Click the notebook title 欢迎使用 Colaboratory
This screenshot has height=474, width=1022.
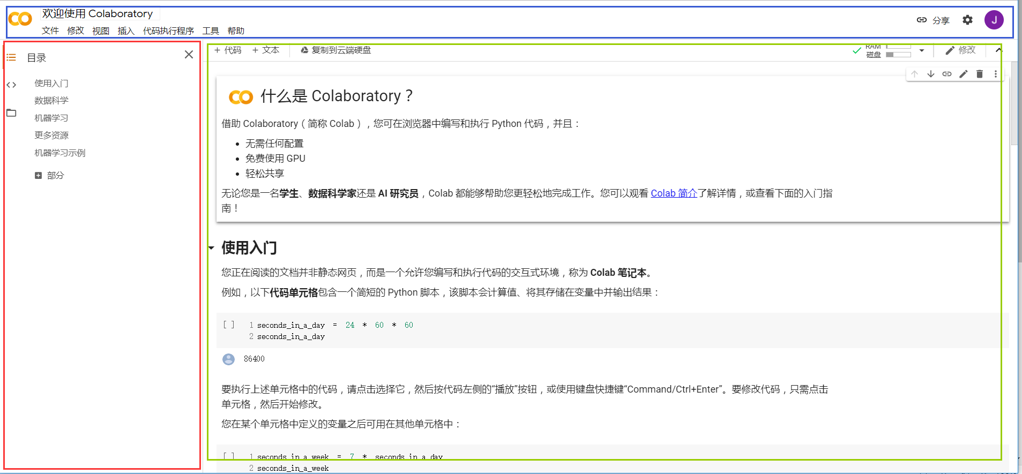tap(98, 13)
